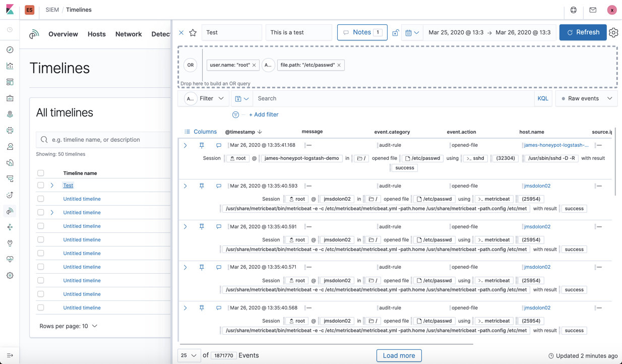622x364 pixels.
Task: Switch to the Network tab
Action: pyautogui.click(x=129, y=34)
